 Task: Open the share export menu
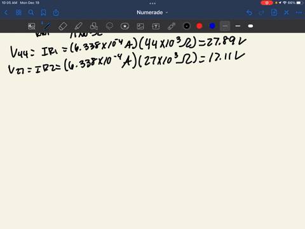point(56,13)
